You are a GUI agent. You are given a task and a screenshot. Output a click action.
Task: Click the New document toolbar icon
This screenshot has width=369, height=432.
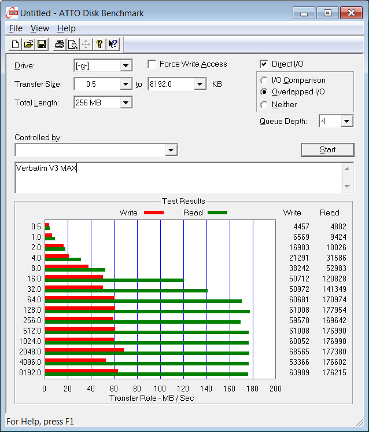pos(16,45)
